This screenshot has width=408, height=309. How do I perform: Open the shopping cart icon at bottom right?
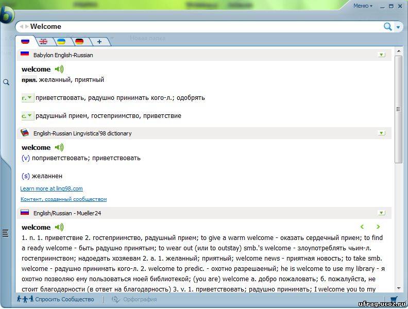pyautogui.click(x=394, y=299)
